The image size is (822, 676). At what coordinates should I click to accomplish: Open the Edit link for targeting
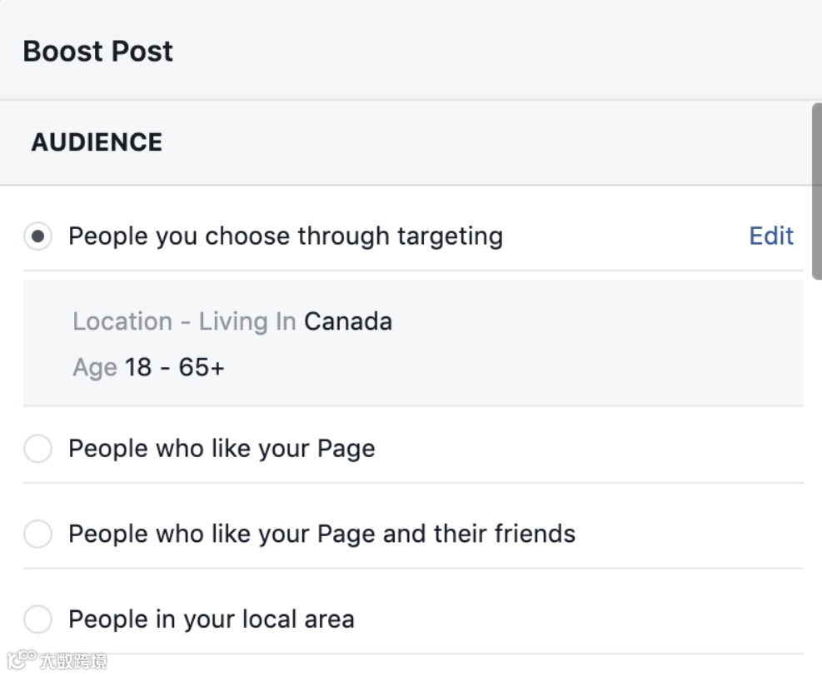point(771,236)
